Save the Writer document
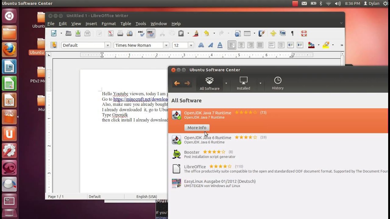The image size is (390, 219). (78, 33)
